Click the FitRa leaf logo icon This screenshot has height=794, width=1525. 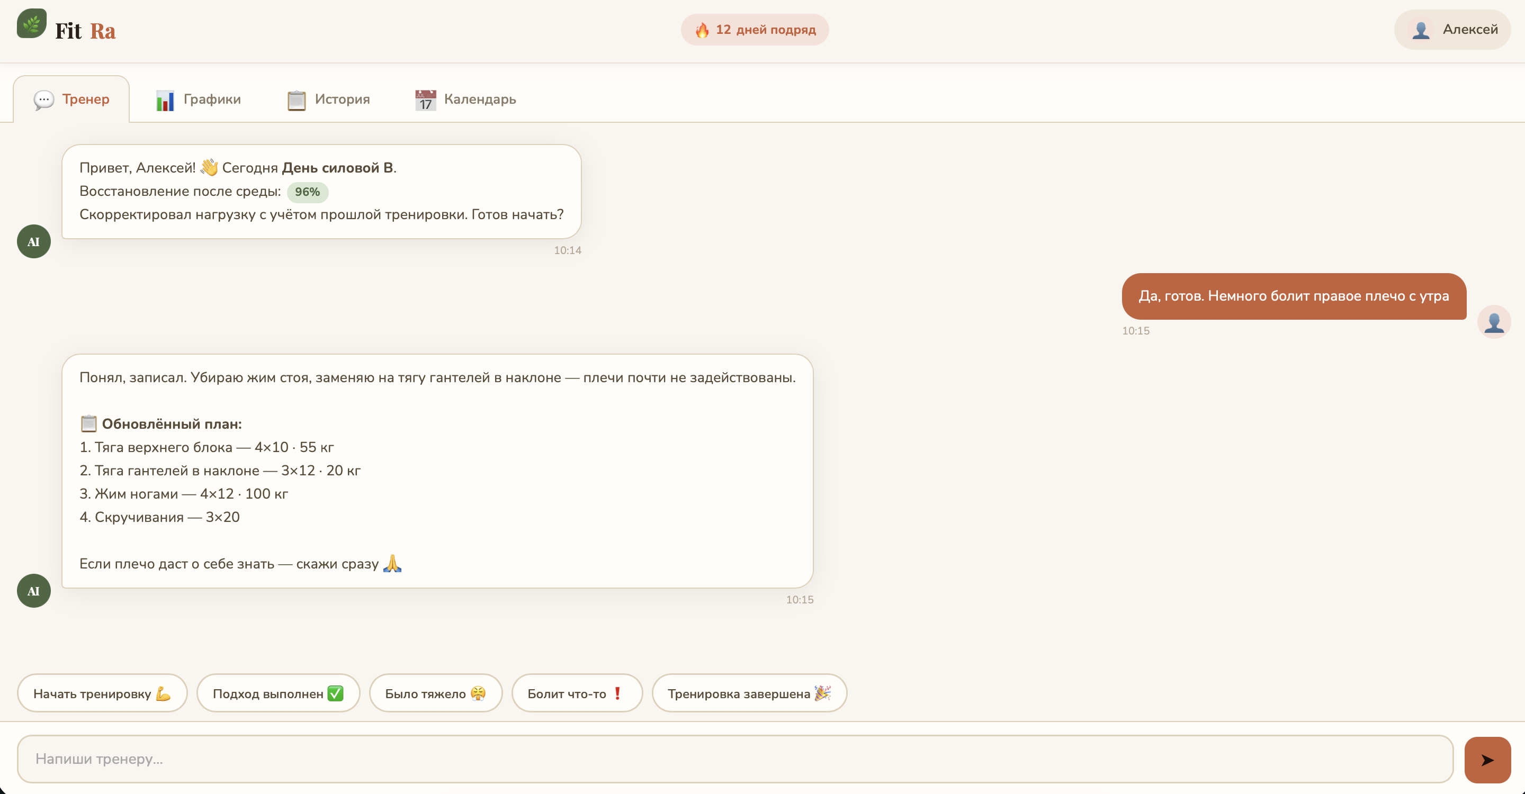click(32, 23)
